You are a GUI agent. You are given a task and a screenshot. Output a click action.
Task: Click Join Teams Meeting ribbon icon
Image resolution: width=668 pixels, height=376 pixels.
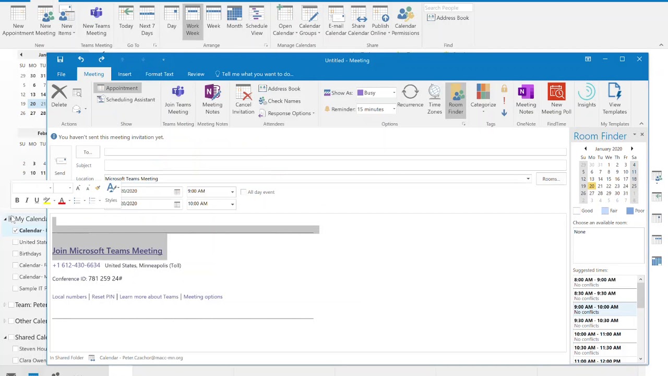coord(178,99)
